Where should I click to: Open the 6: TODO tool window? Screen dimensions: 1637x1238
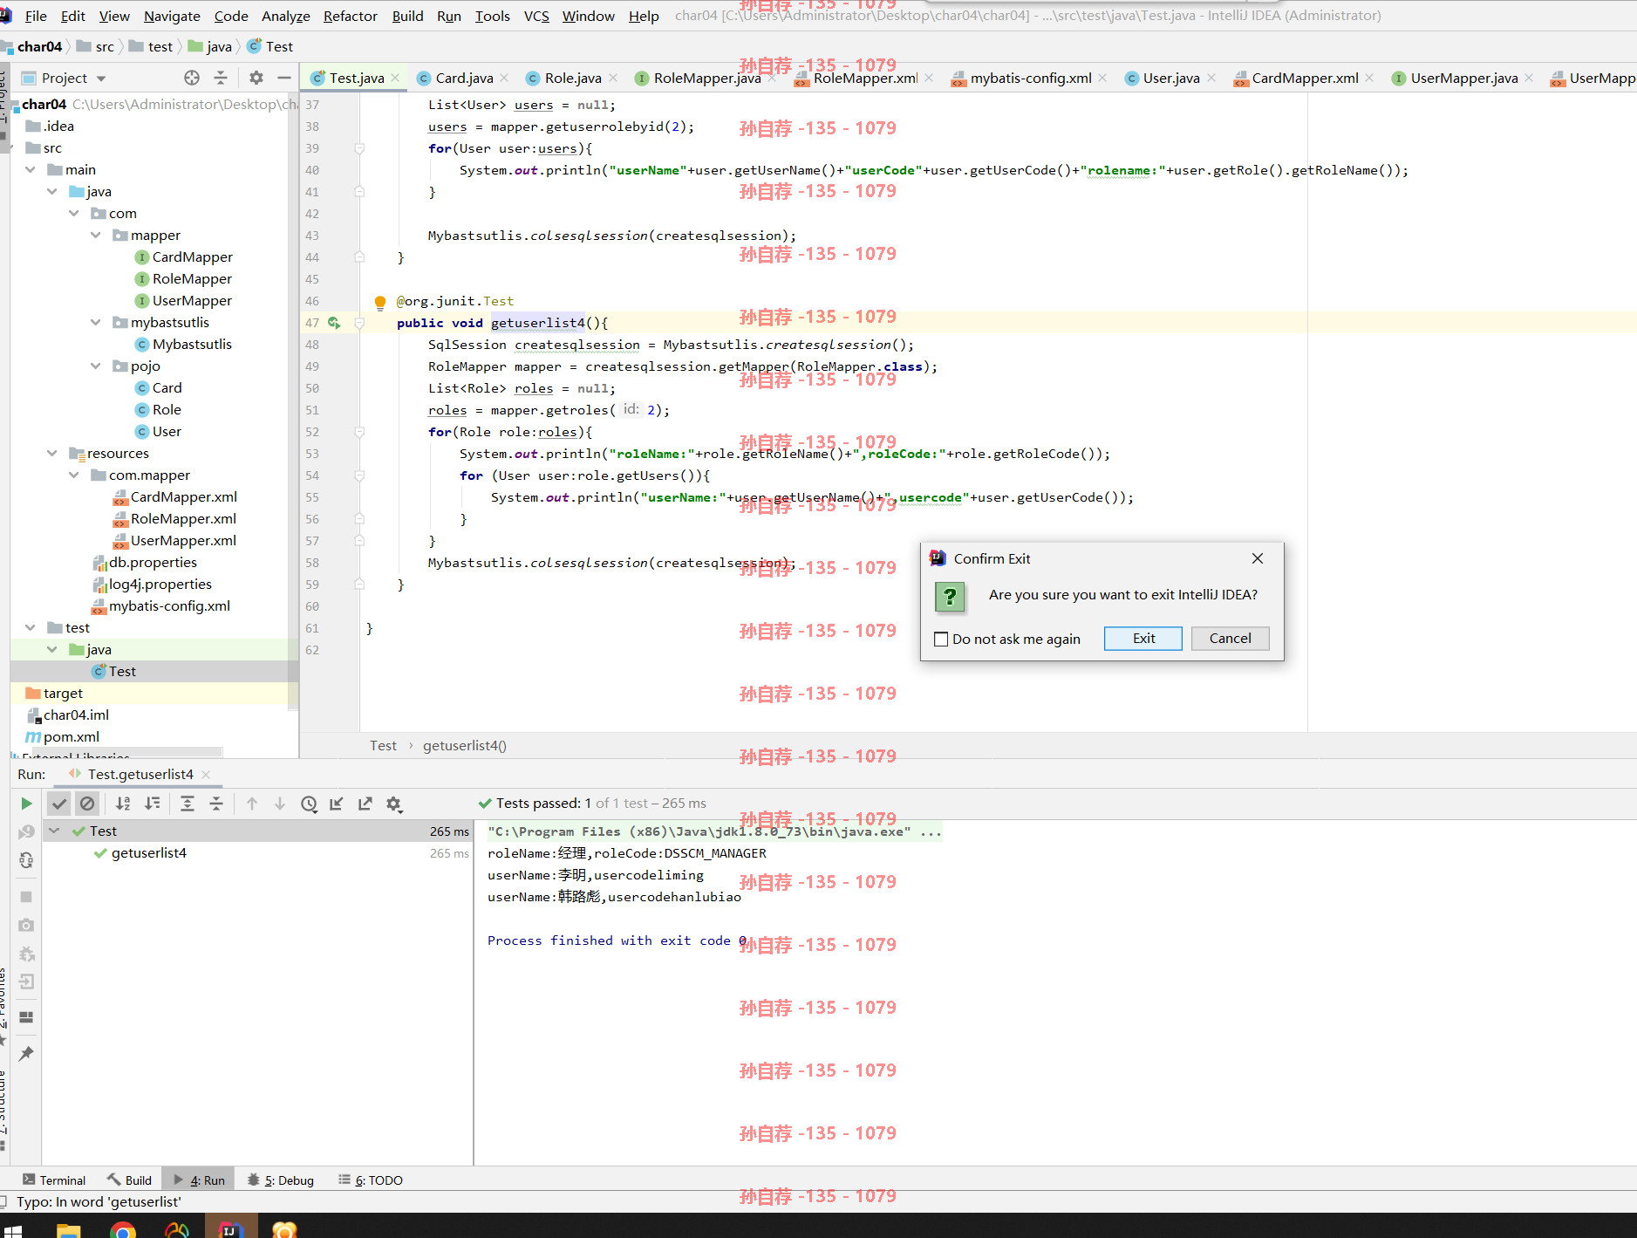coord(371,1180)
